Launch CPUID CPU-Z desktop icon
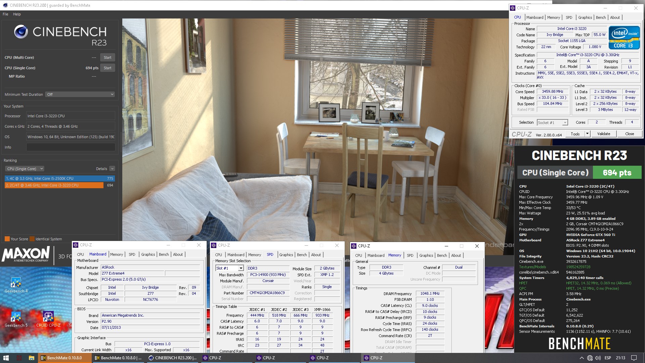645x363 pixels. pyautogui.click(x=48, y=319)
